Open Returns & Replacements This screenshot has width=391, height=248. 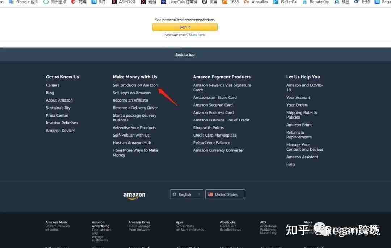(299, 135)
